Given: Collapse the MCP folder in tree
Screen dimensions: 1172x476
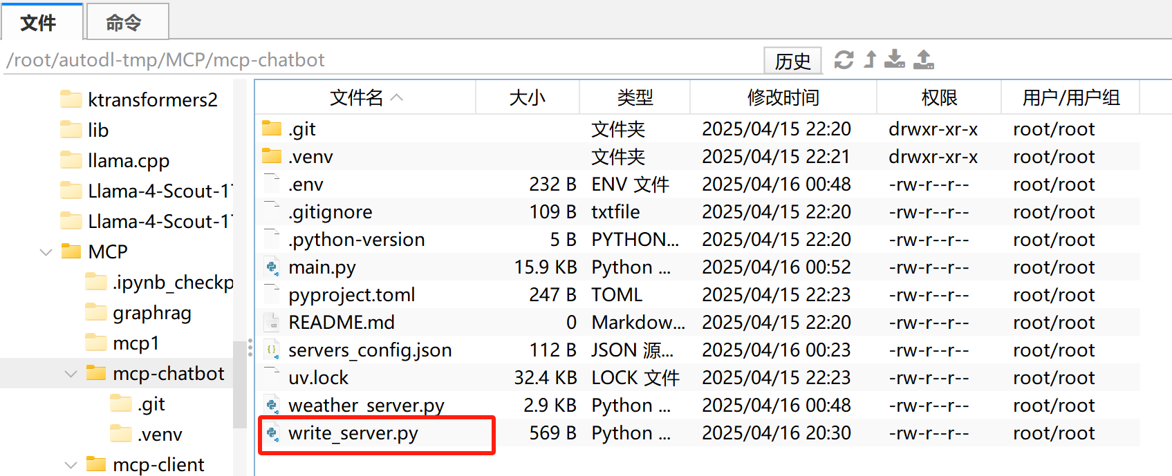Looking at the screenshot, I should click(x=46, y=252).
